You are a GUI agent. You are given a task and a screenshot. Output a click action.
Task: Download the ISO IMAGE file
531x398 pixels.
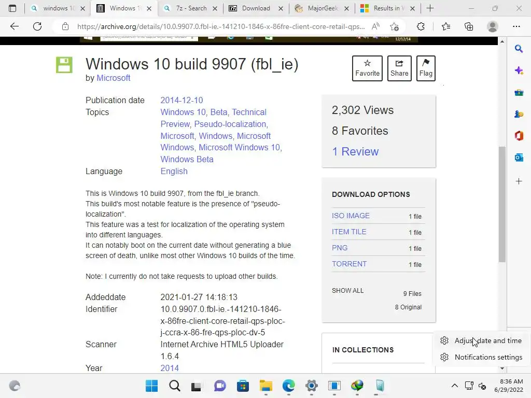351,216
